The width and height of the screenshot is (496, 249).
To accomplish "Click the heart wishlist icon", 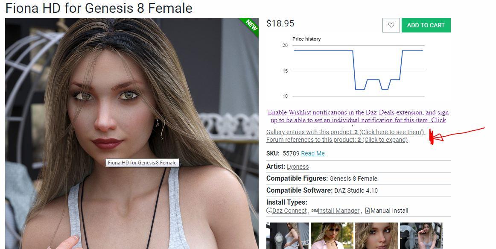I will [391, 25].
